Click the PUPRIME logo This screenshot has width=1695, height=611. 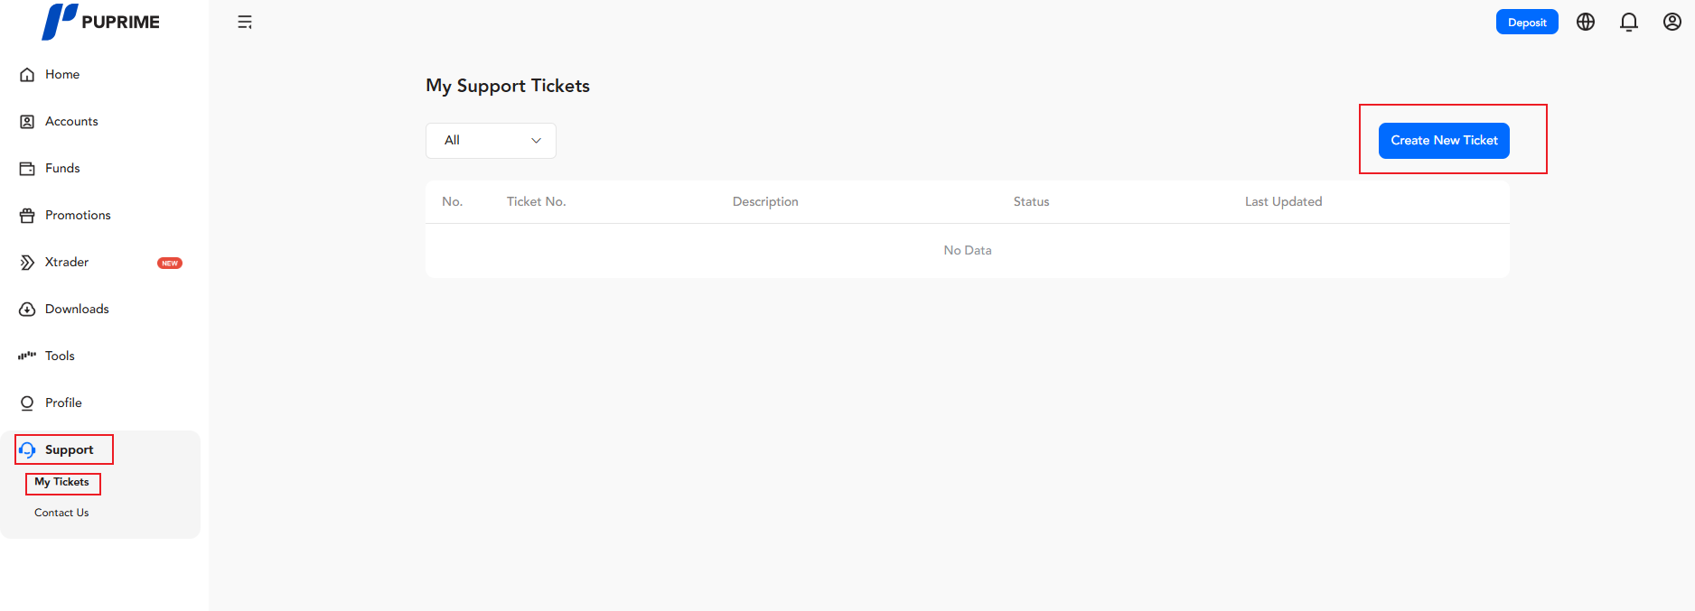[100, 22]
